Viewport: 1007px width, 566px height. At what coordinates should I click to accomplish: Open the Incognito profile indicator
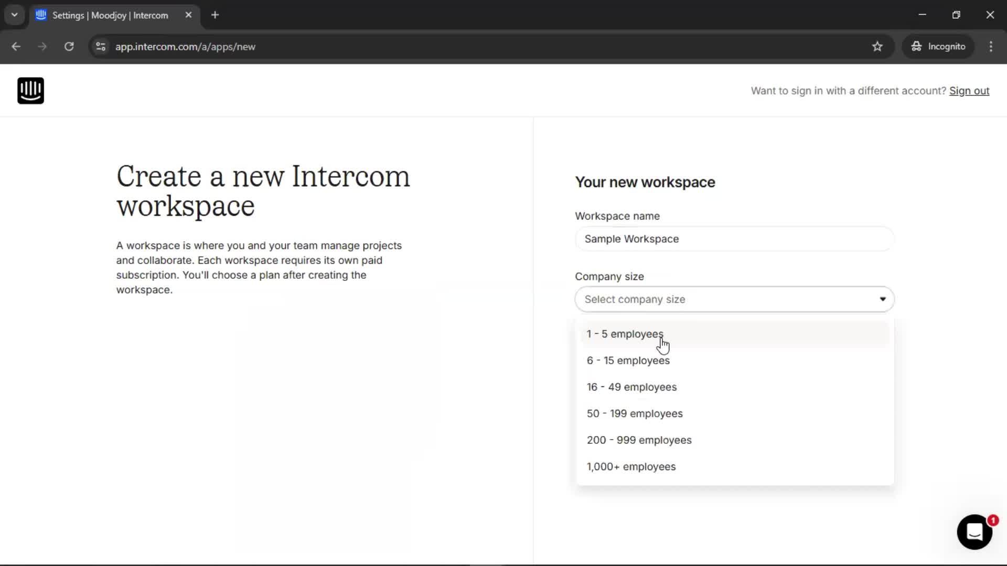click(938, 47)
